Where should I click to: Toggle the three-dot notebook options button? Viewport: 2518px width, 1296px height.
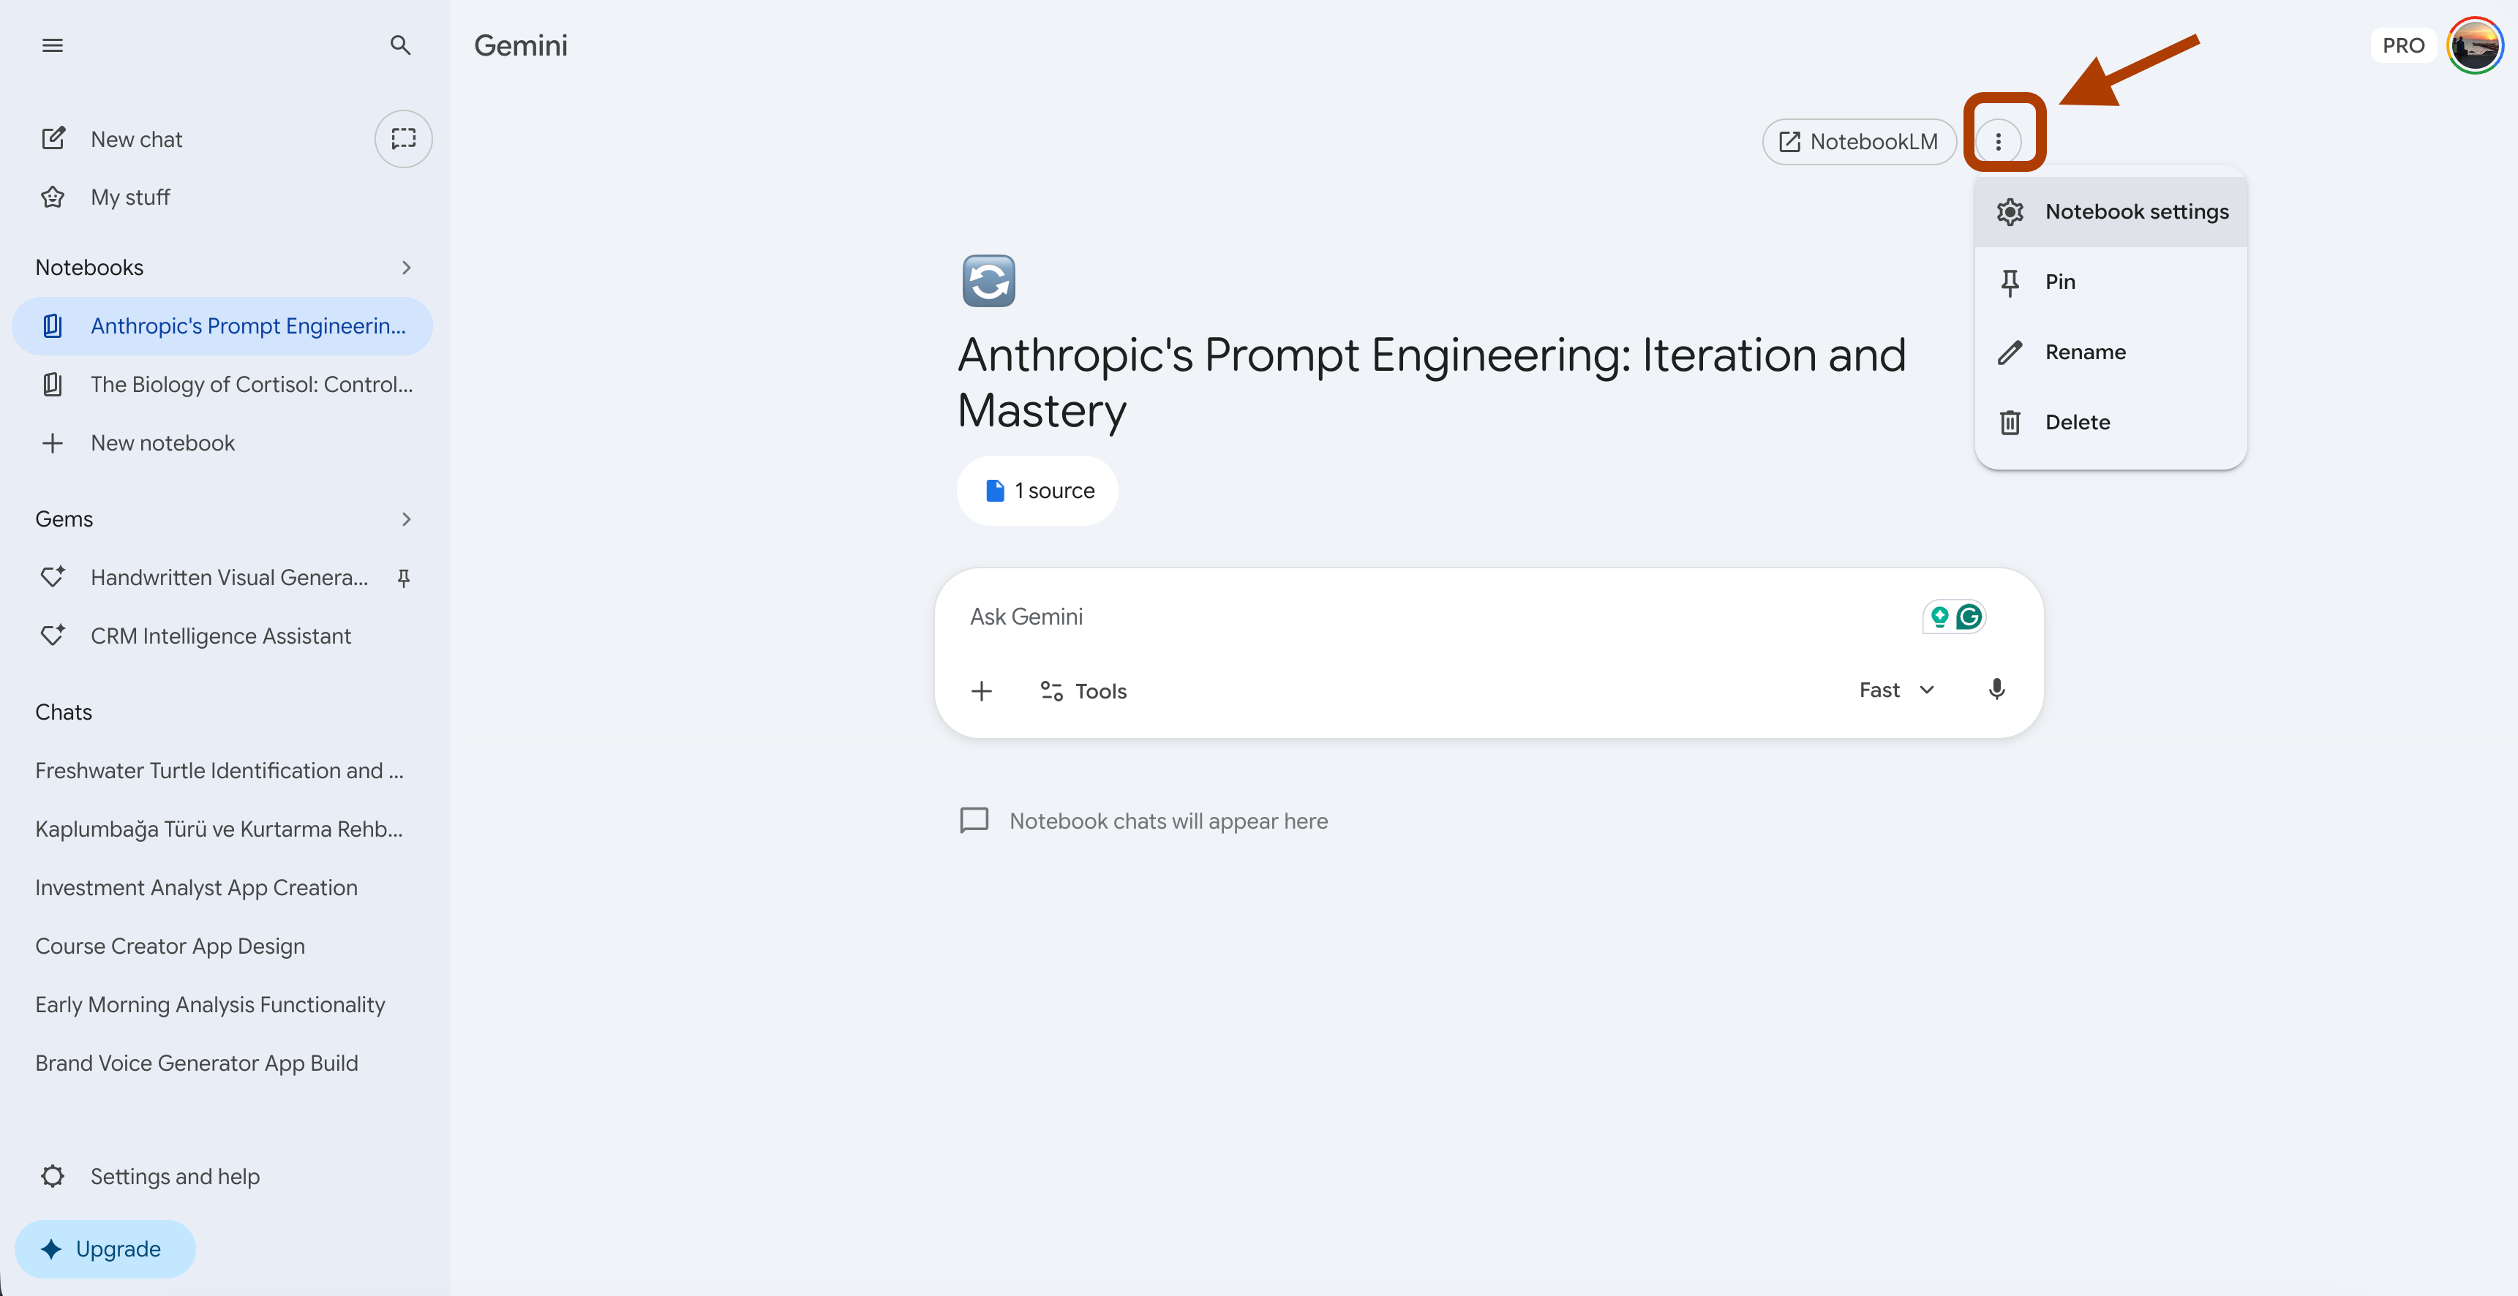pyautogui.click(x=1998, y=142)
